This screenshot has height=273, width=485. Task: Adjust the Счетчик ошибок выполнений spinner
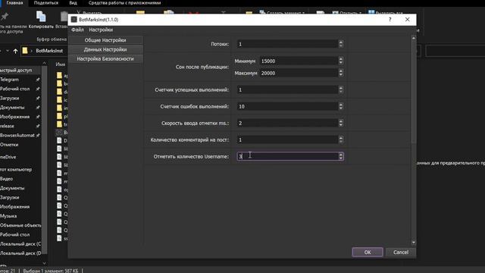[x=340, y=106]
